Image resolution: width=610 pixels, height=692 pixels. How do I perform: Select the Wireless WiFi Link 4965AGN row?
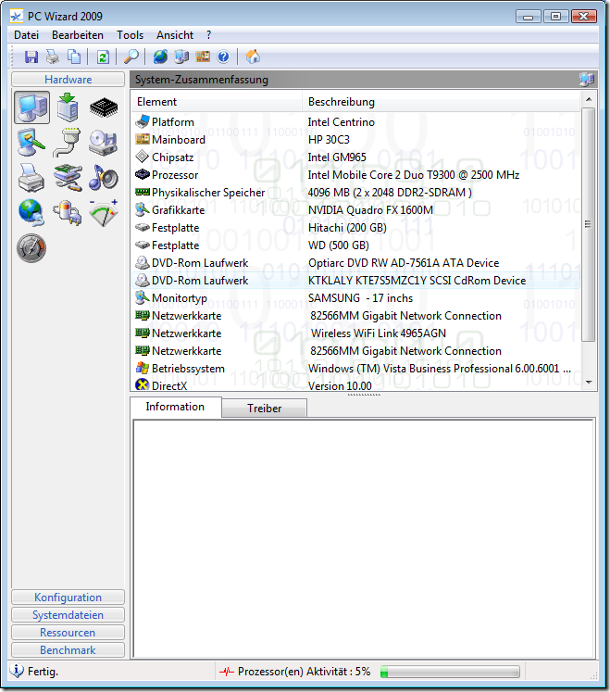click(x=355, y=333)
